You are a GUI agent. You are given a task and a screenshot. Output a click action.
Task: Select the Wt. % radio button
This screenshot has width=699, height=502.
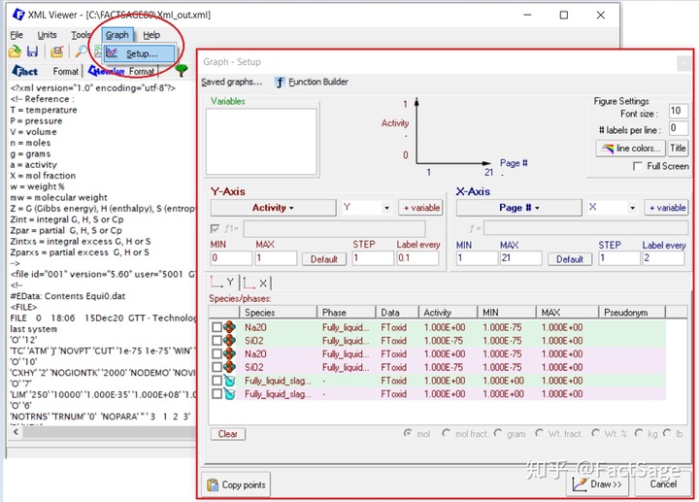595,433
